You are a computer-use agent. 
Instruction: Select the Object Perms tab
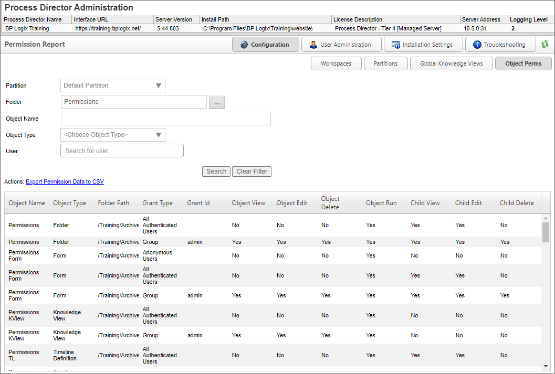[523, 64]
